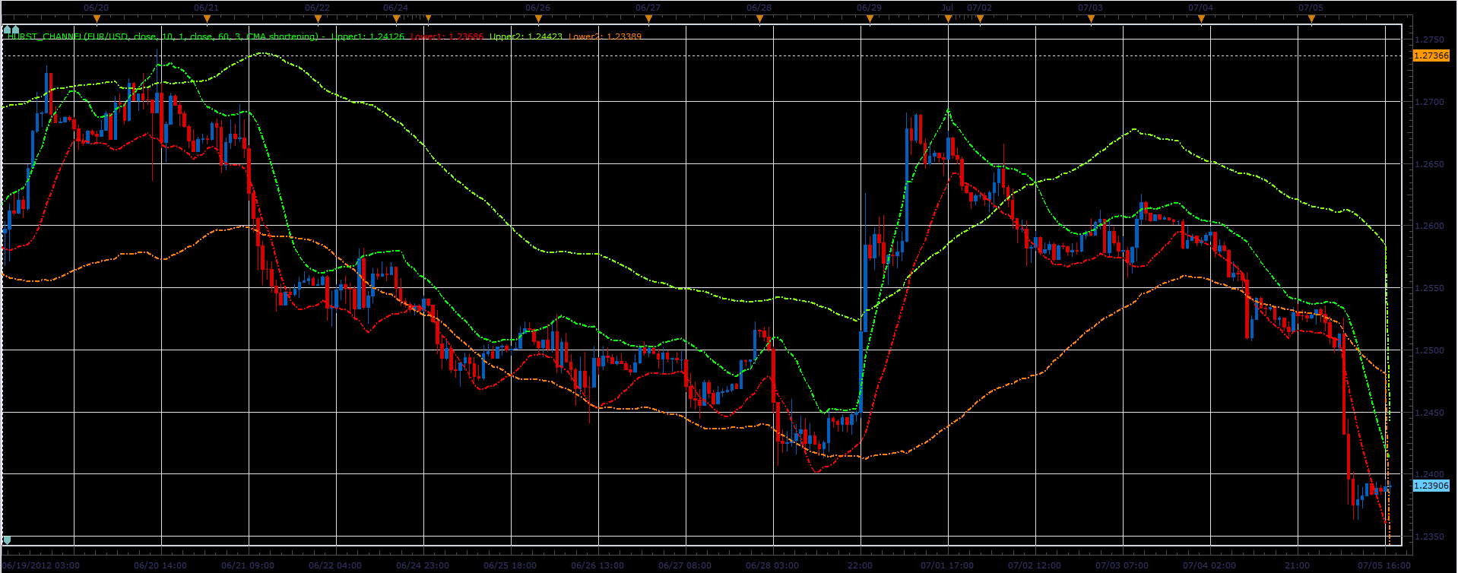Select the orange day marker under 06/26
This screenshot has height=573, width=1458.
coord(538,19)
